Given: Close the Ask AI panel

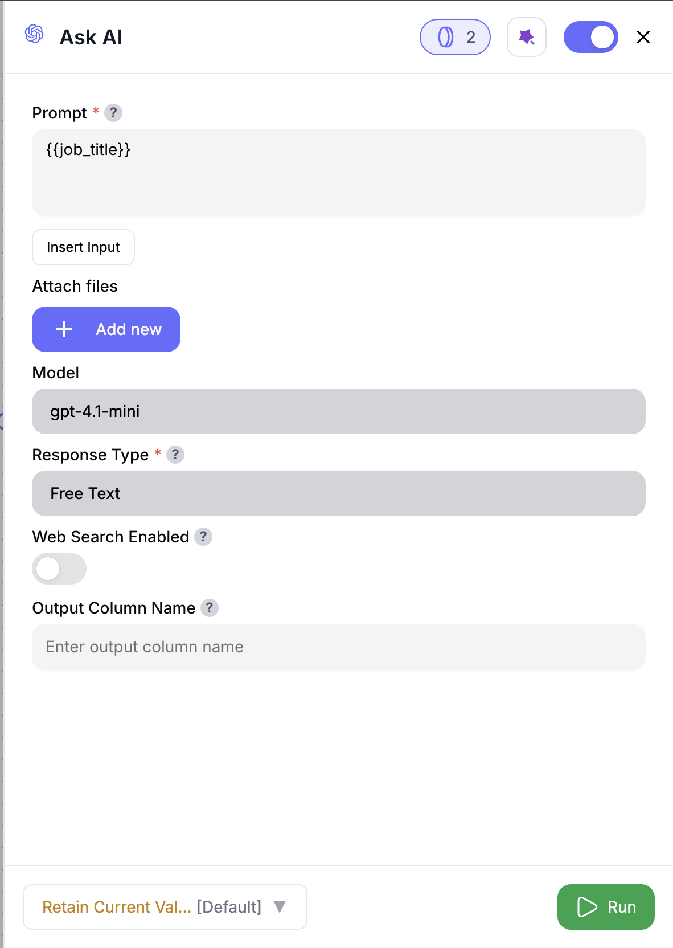Looking at the screenshot, I should (643, 36).
